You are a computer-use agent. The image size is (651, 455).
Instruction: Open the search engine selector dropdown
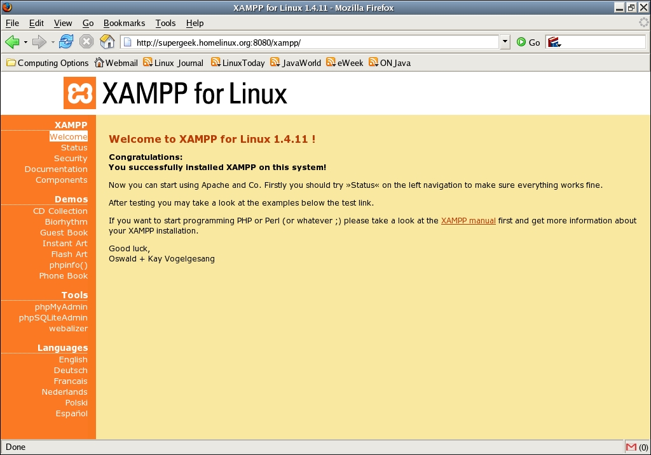coord(554,43)
